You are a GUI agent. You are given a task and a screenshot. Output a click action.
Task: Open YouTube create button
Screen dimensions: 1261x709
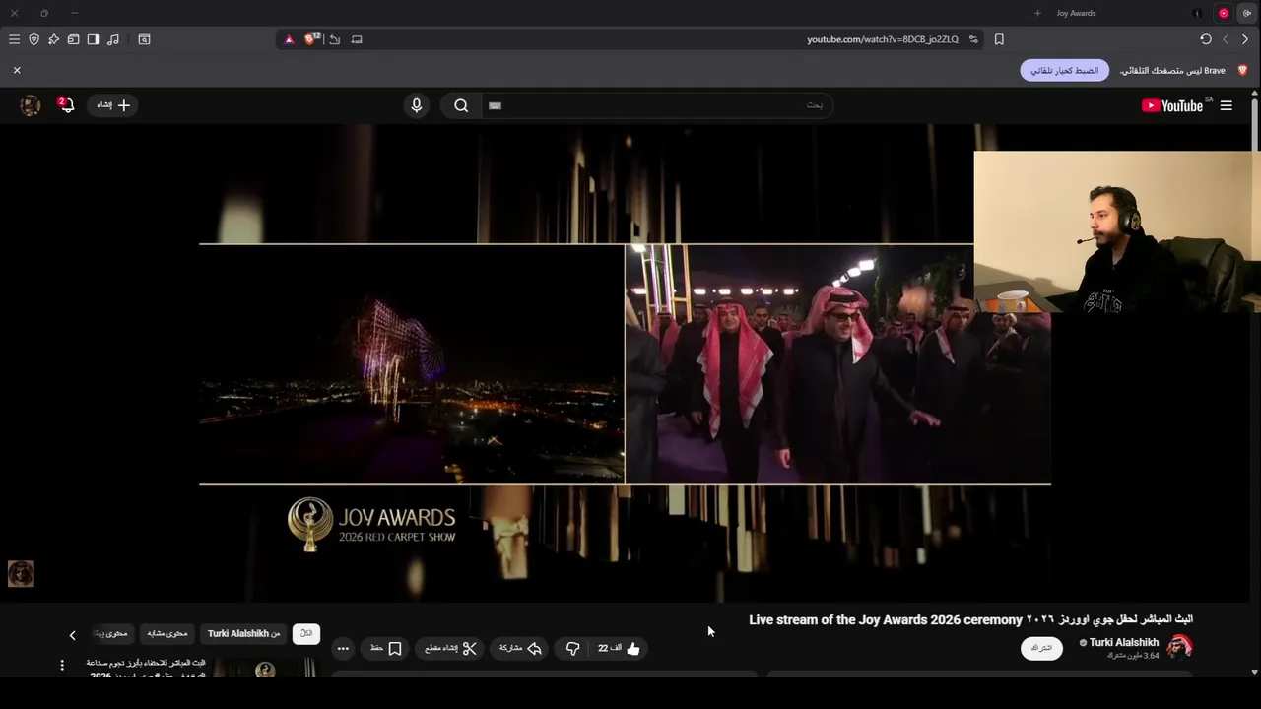point(112,105)
